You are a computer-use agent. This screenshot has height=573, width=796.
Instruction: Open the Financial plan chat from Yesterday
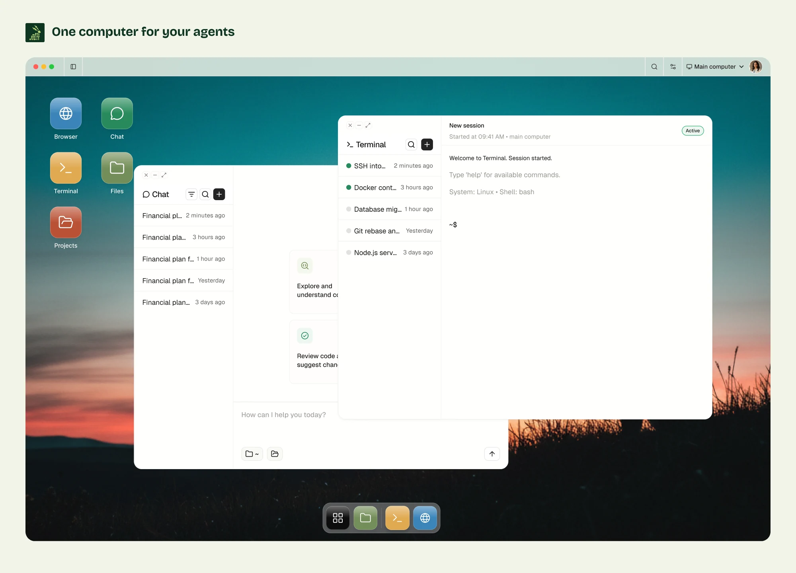pyautogui.click(x=183, y=281)
